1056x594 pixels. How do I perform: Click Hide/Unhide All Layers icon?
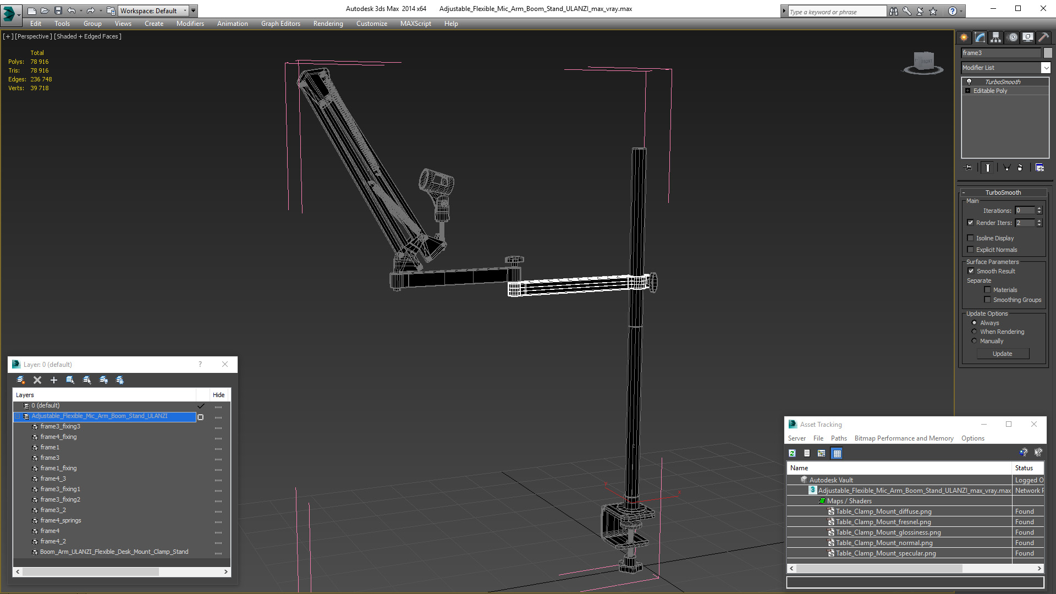[x=103, y=380]
